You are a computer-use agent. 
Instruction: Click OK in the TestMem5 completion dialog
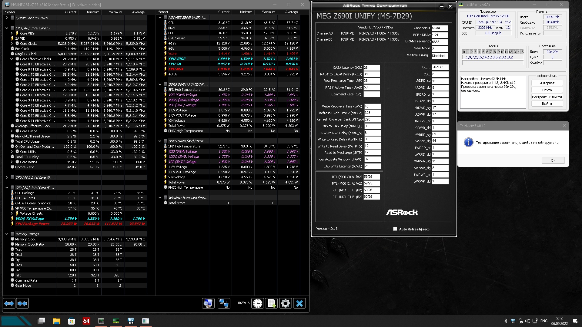553,160
